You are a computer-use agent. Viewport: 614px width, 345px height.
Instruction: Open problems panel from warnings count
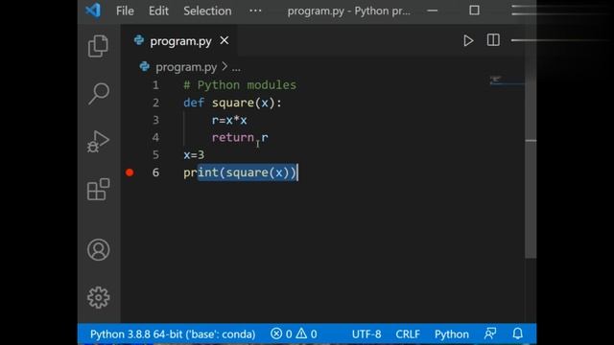pos(306,334)
